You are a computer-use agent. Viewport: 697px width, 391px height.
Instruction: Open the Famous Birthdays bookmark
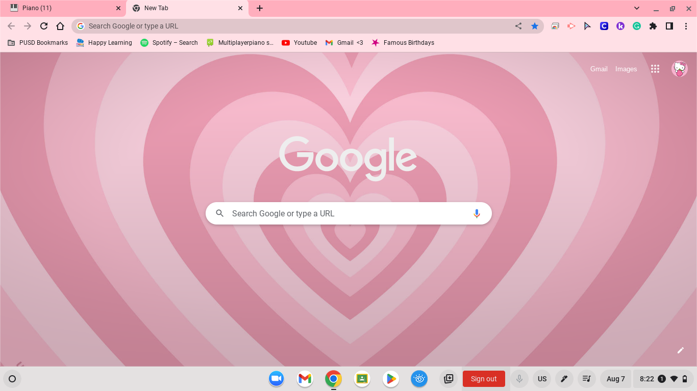tap(403, 43)
